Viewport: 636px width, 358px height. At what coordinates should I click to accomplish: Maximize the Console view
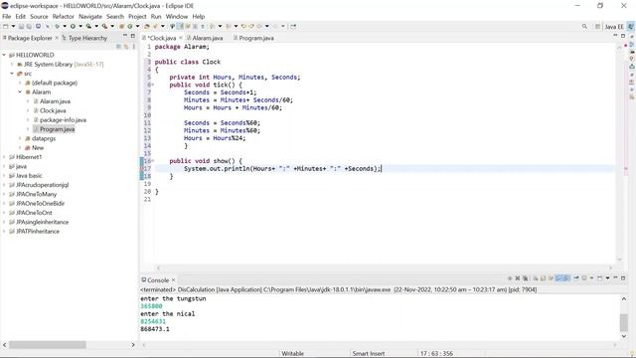click(623, 278)
